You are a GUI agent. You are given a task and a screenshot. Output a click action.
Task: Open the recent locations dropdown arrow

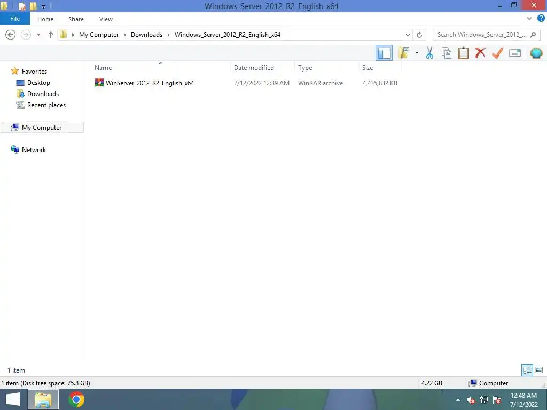38,35
